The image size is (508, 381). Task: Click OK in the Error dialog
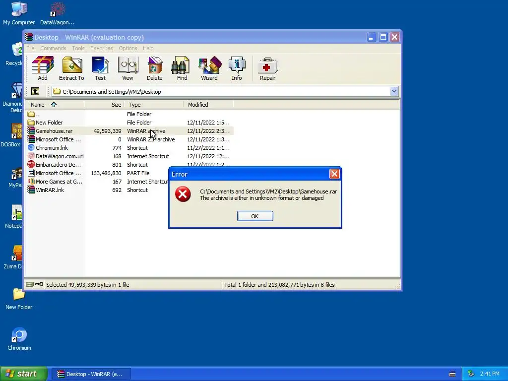point(255,216)
